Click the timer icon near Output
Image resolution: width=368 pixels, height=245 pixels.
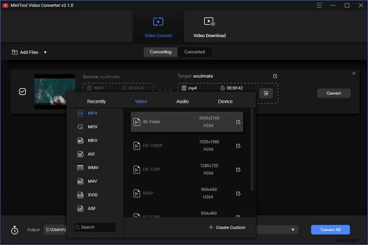pos(15,230)
